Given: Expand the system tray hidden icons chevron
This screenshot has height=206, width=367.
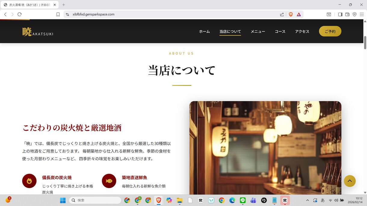Looking at the screenshot, I should [307, 200].
